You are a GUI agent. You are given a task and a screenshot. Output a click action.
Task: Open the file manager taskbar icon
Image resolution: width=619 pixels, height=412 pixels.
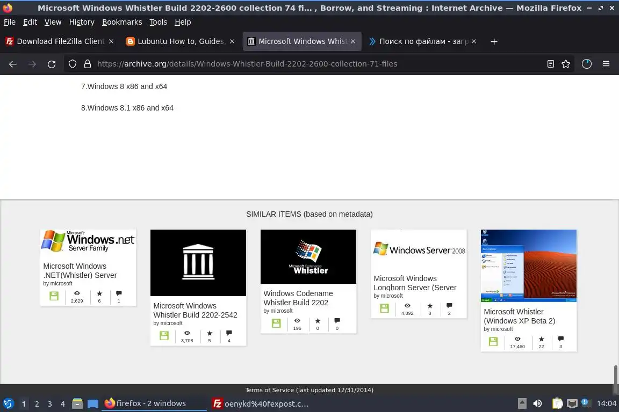tap(77, 403)
